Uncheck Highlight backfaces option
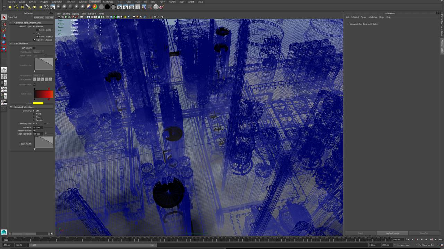 coord(34,40)
